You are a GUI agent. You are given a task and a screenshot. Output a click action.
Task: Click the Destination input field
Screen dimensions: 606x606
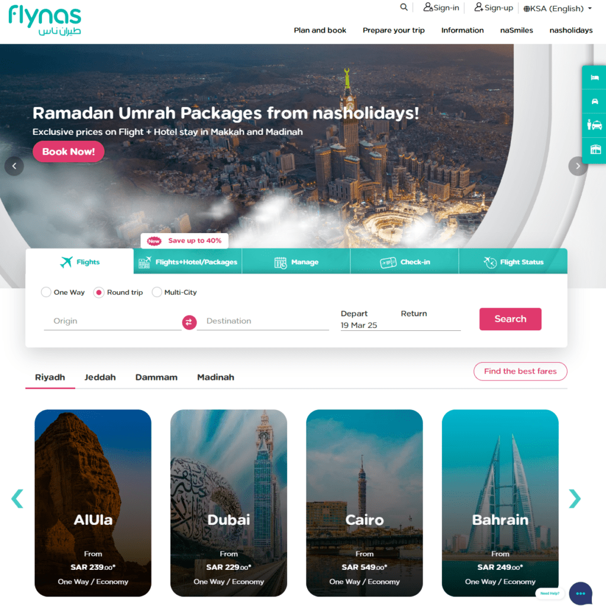[263, 321]
